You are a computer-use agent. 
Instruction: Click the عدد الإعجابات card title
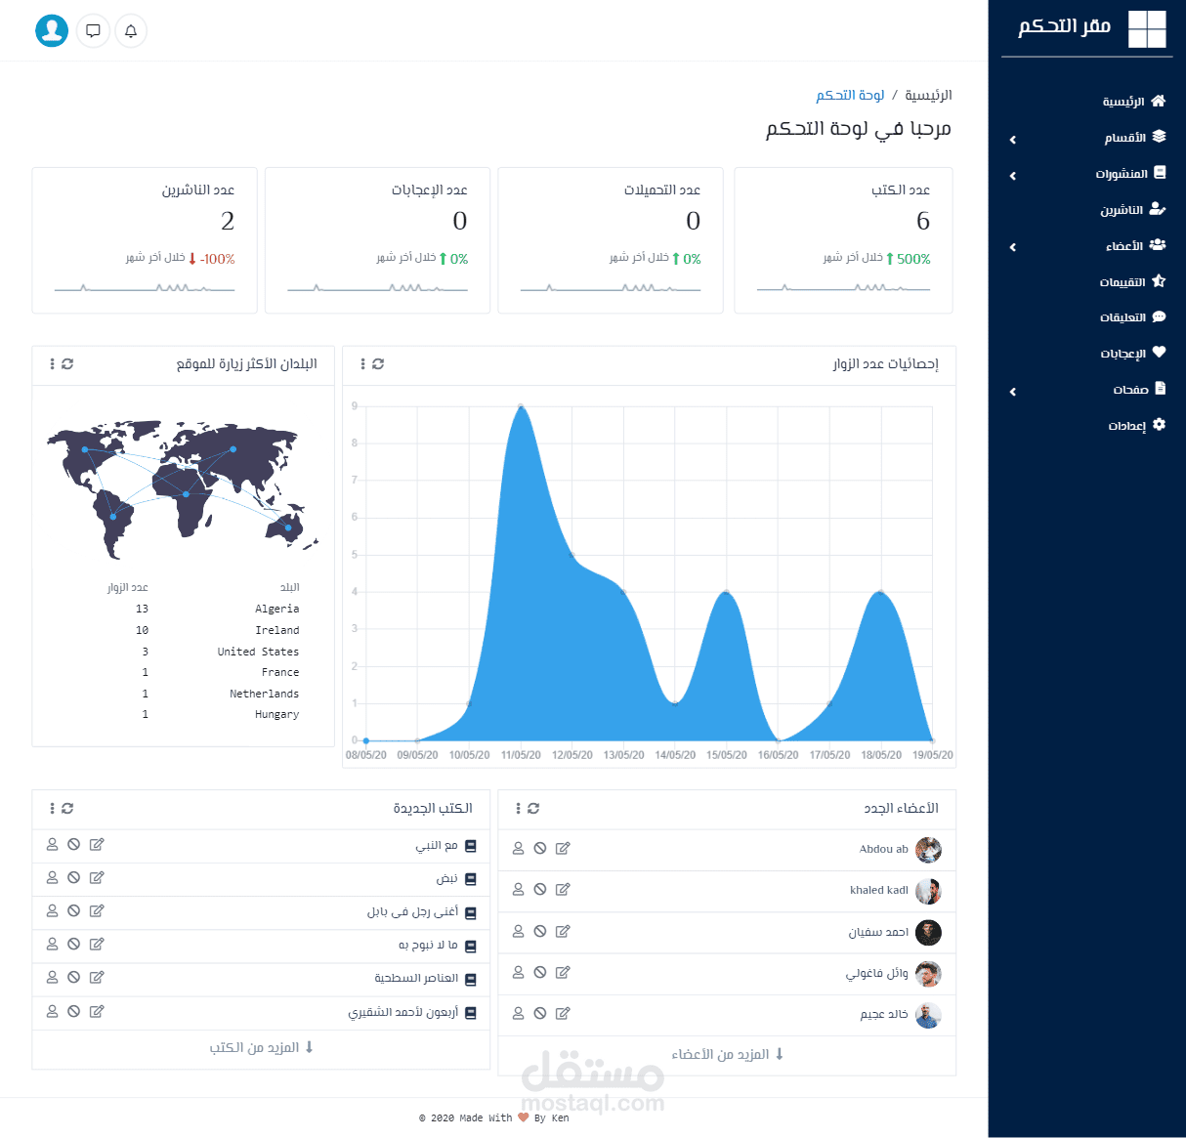pos(430,190)
